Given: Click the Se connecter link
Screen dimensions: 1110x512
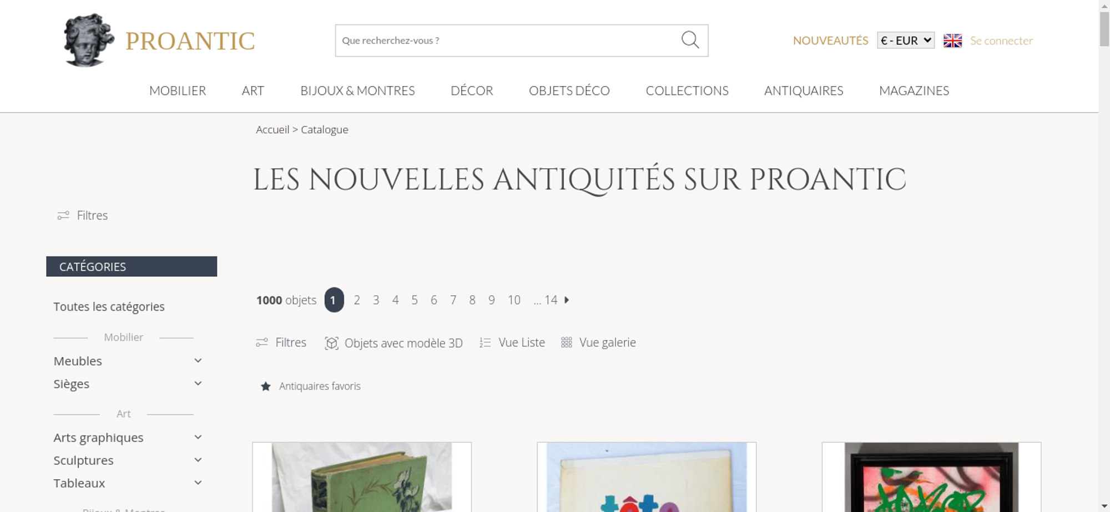Looking at the screenshot, I should tap(1001, 40).
